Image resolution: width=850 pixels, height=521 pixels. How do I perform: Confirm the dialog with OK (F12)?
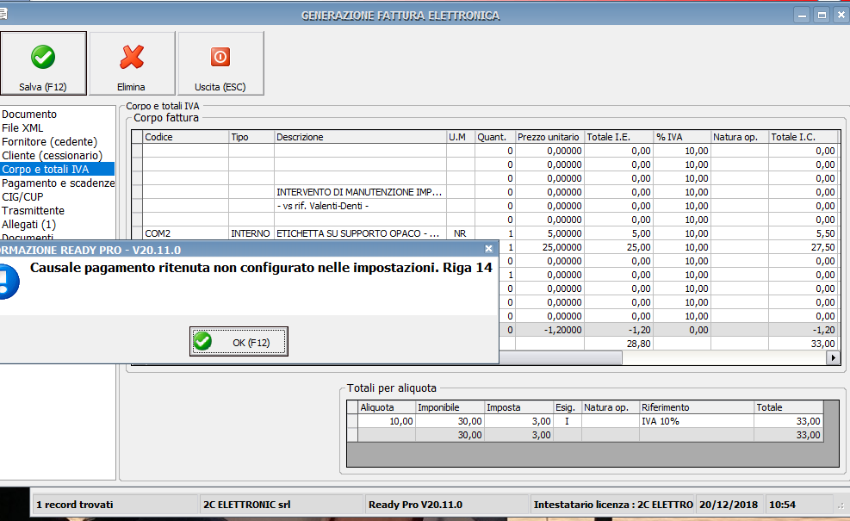coord(239,342)
